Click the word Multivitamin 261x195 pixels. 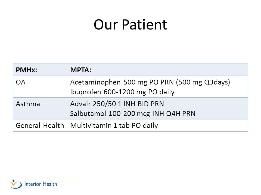click(91, 125)
